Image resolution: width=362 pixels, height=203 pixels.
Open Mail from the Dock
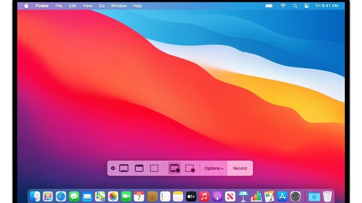(87, 197)
